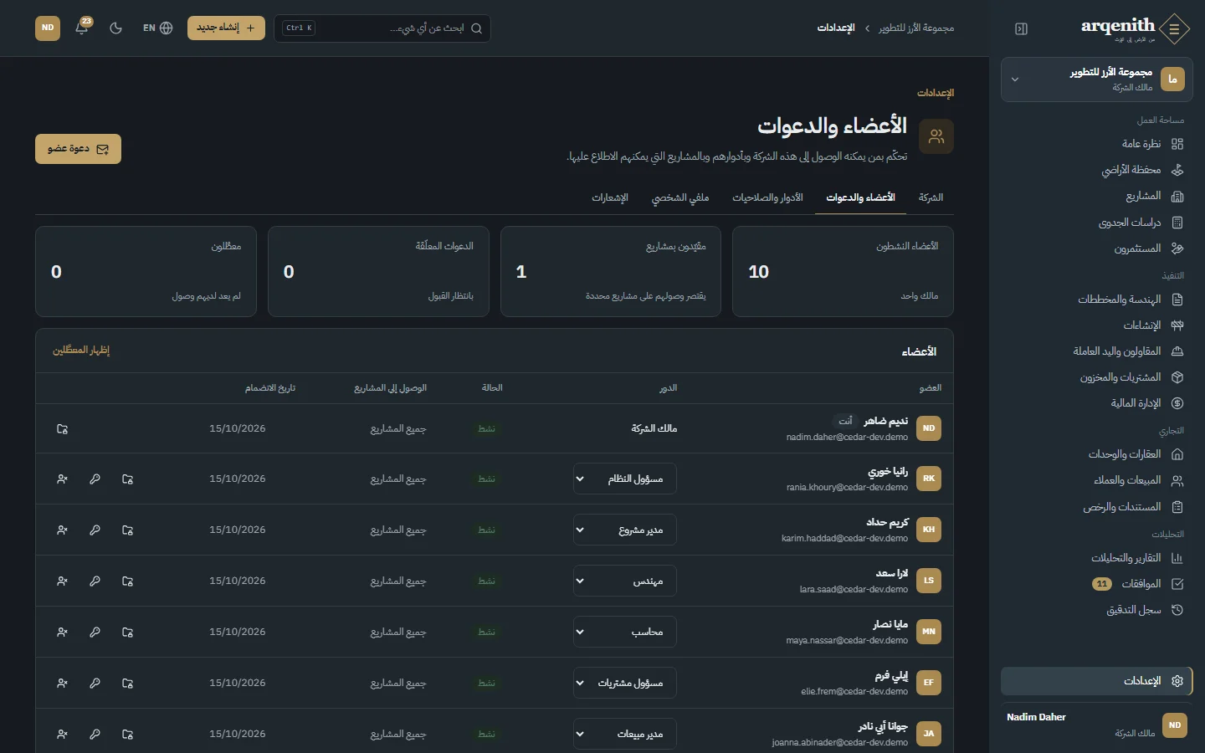The width and height of the screenshot is (1205, 753).
Task: Open سجل التدقيق in the sidebar
Action: pyautogui.click(x=1096, y=610)
